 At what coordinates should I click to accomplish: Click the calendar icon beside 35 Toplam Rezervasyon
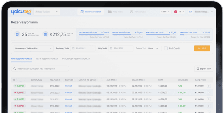click(17, 34)
